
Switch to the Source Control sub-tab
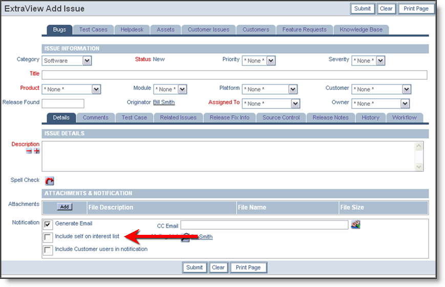tap(281, 118)
